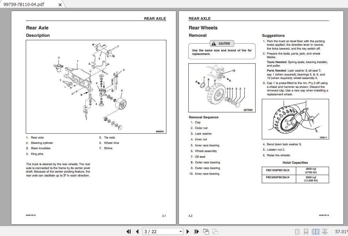Click the wheel assembly diagram 207030
The width and height of the screenshot is (348, 236).
point(222,88)
